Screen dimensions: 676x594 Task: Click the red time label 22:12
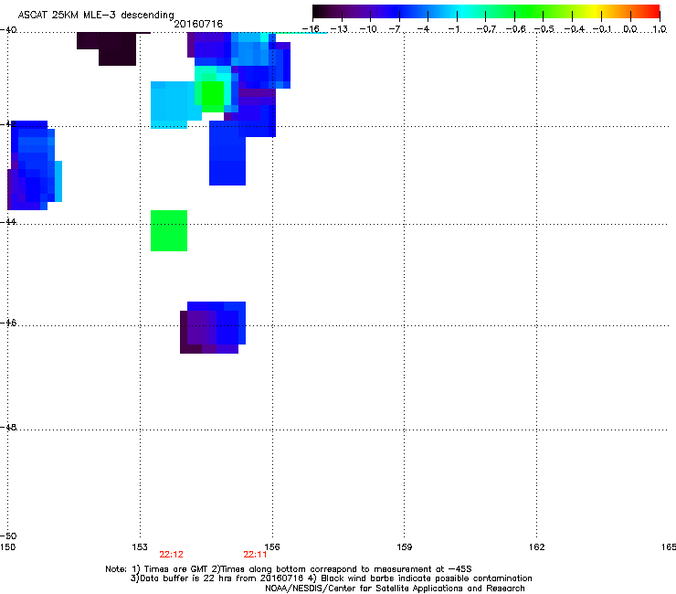(x=171, y=555)
